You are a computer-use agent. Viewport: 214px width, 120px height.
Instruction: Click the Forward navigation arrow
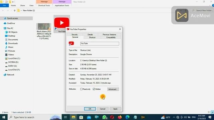[x=8, y=10]
